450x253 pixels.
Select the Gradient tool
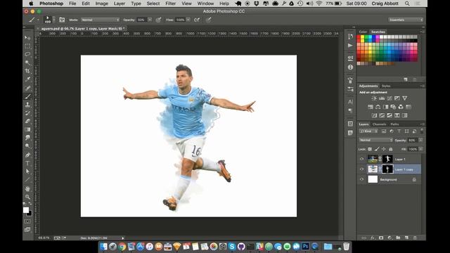pos(27,129)
